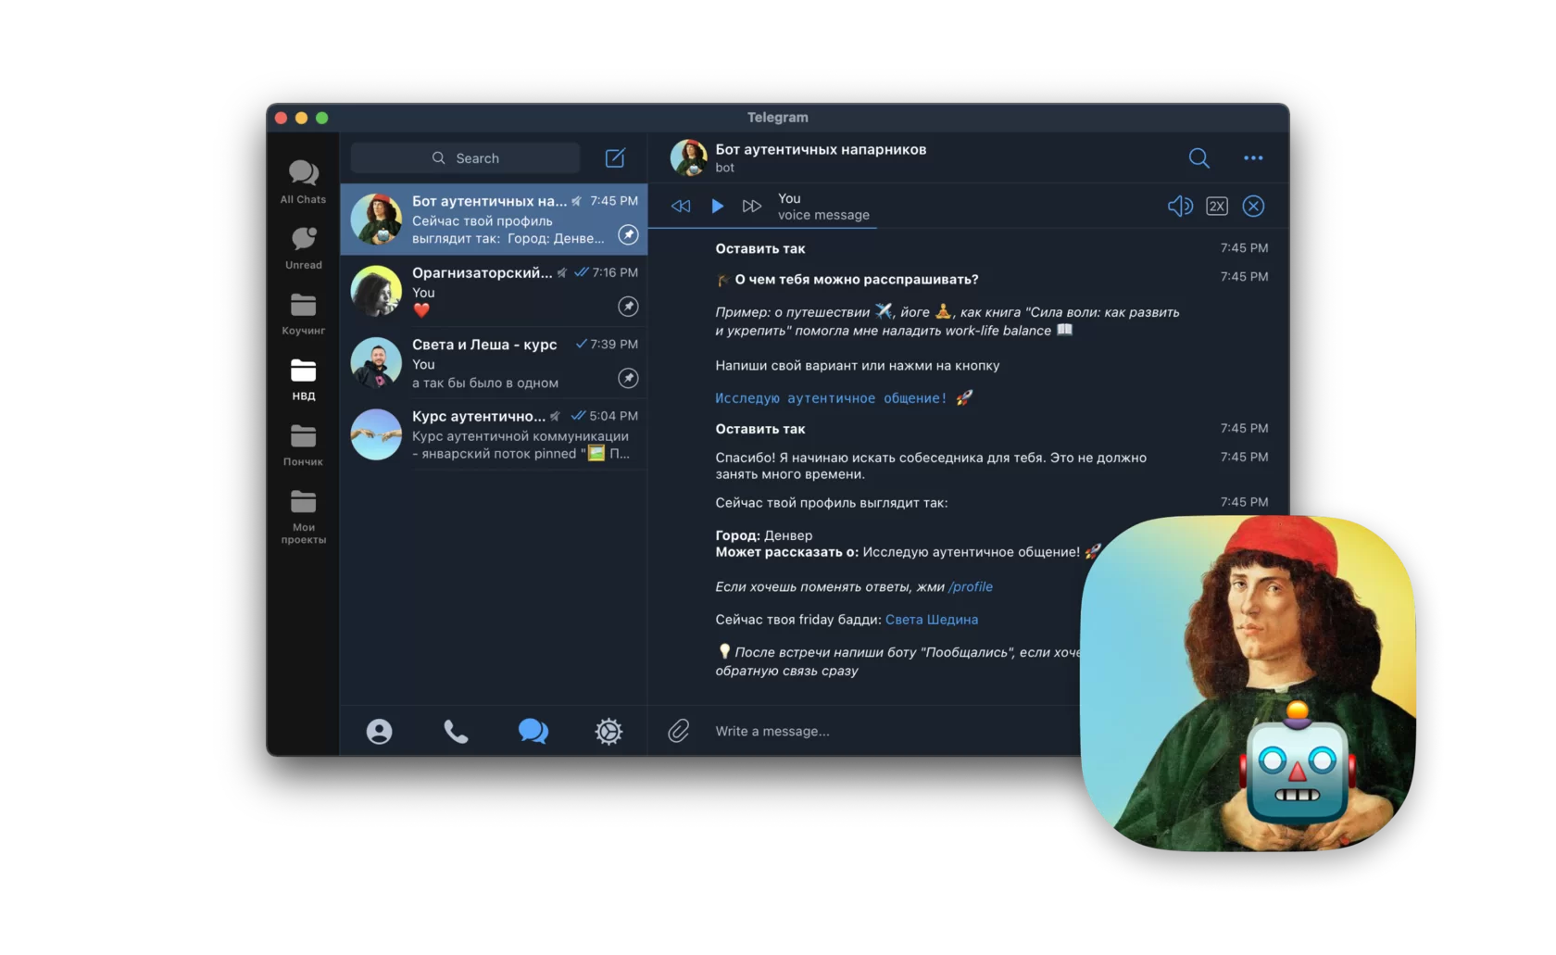The width and height of the screenshot is (1556, 955).
Task: Open the Contacts tab
Action: (x=379, y=732)
